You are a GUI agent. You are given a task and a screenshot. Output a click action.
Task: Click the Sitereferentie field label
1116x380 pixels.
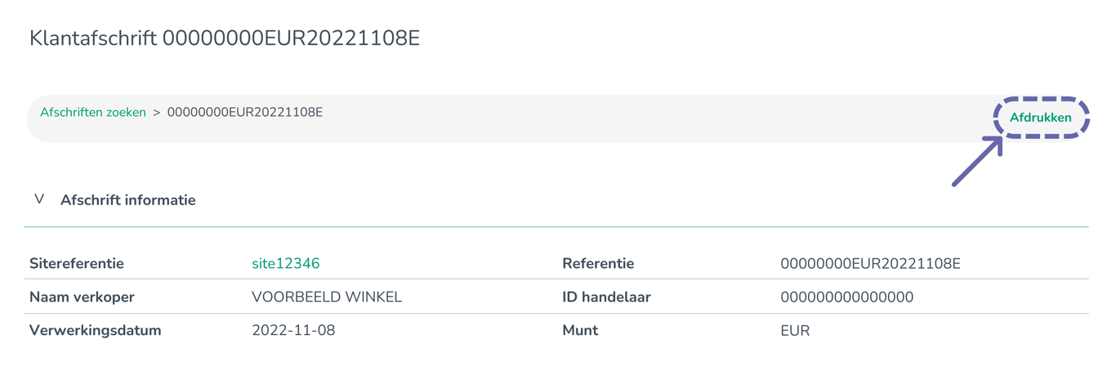point(77,264)
